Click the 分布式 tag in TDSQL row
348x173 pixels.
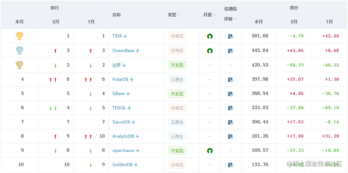(177, 108)
